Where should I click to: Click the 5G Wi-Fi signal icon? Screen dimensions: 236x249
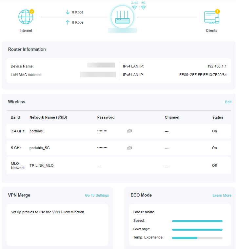point(143,8)
